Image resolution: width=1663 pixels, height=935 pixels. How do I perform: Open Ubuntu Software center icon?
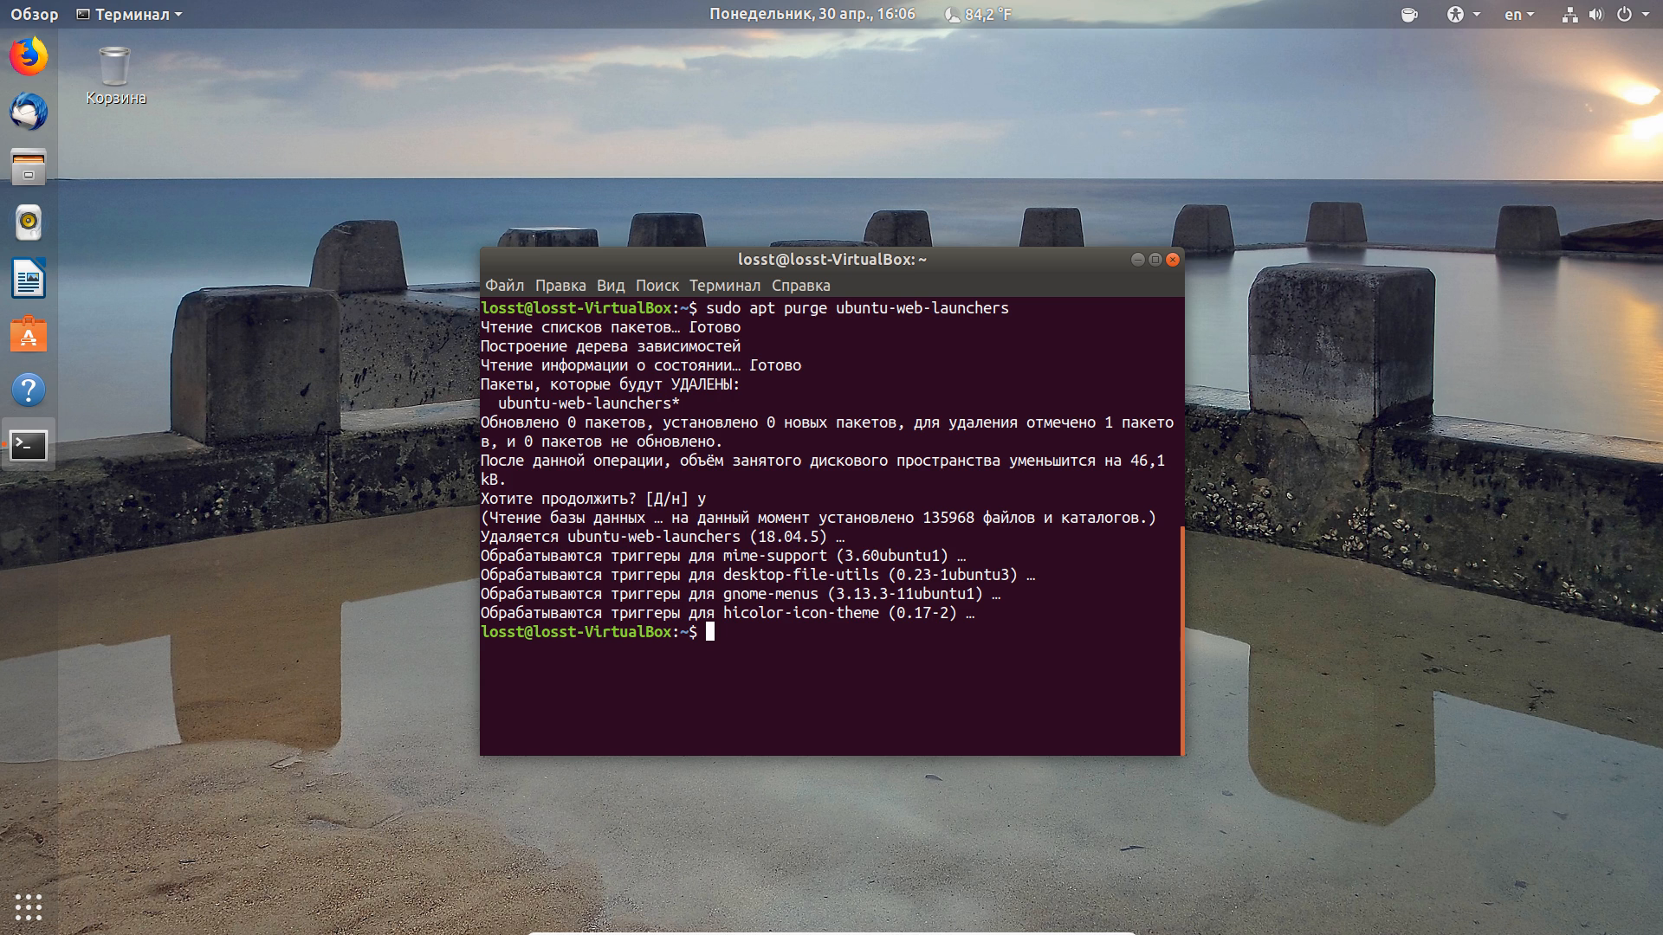tap(29, 334)
